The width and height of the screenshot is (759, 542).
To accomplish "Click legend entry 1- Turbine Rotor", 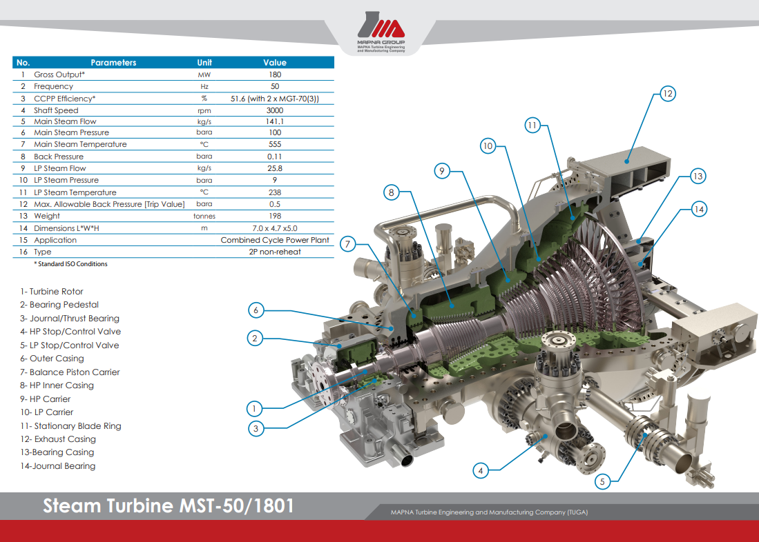I will [52, 292].
